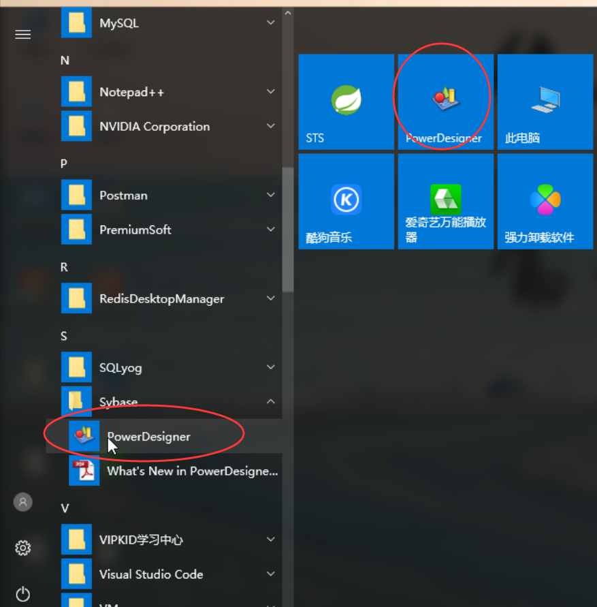Launch the STS tile
The image size is (597, 607).
[x=346, y=102]
